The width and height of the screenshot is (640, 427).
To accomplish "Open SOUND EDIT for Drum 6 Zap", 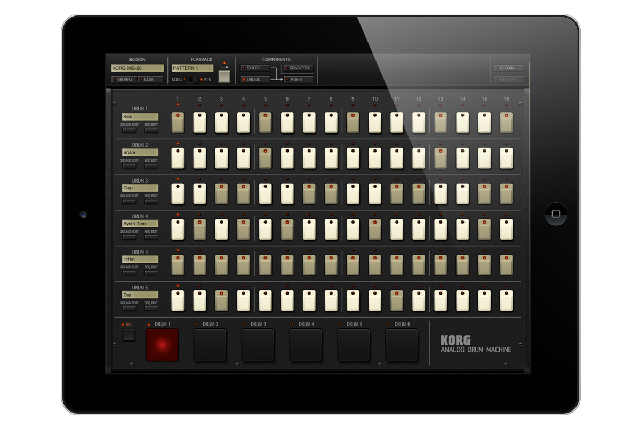I will pos(129,308).
